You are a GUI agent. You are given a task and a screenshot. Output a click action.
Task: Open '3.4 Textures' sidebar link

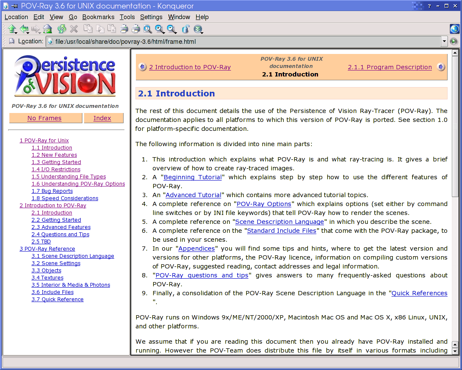click(48, 278)
